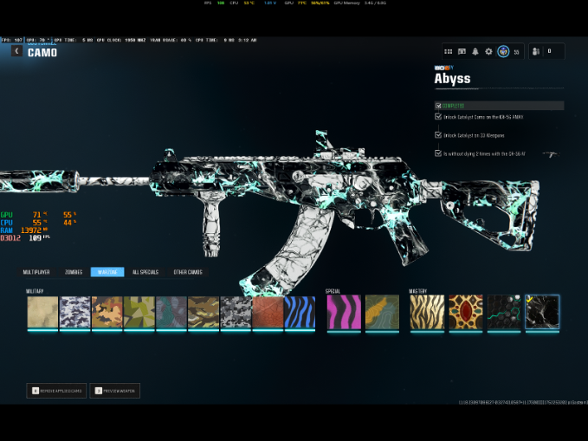The width and height of the screenshot is (588, 441).
Task: Click the RAM 13972 overlay reading
Action: click(x=24, y=230)
